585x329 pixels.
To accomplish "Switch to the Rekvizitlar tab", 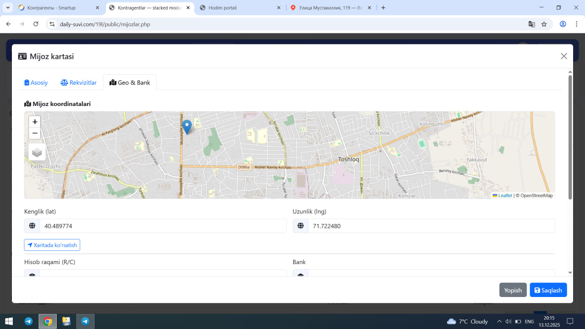I will 79,83.
